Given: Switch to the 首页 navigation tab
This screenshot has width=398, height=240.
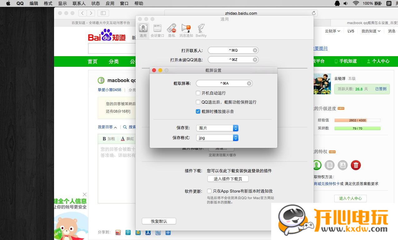Looking at the screenshot, I should 92,61.
